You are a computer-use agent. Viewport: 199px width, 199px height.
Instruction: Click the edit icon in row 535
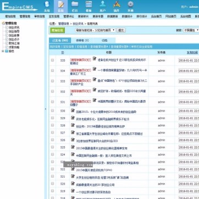click(95, 59)
